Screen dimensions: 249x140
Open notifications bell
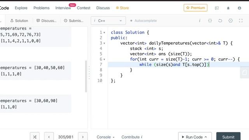coord(228,8)
